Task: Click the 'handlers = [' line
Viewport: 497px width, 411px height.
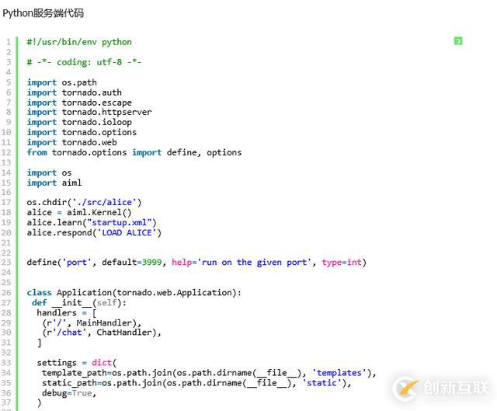Action: point(67,313)
